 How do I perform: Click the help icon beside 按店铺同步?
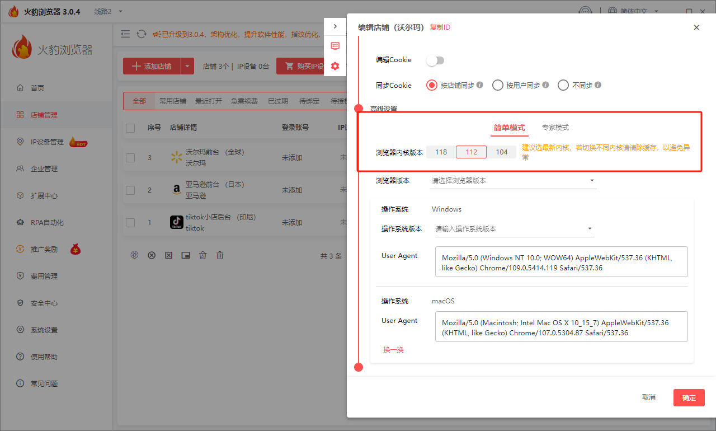coord(480,86)
